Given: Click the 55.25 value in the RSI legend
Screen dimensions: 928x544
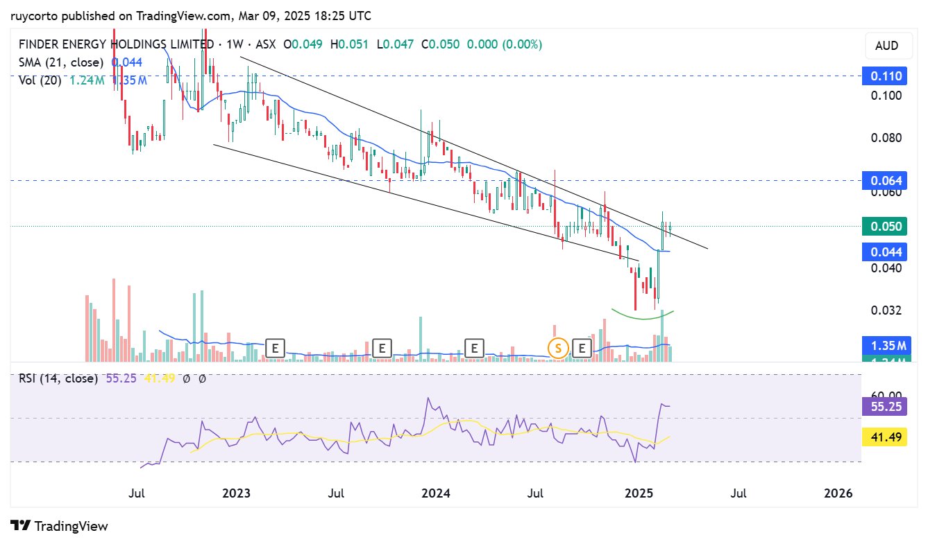Looking at the screenshot, I should [x=120, y=379].
